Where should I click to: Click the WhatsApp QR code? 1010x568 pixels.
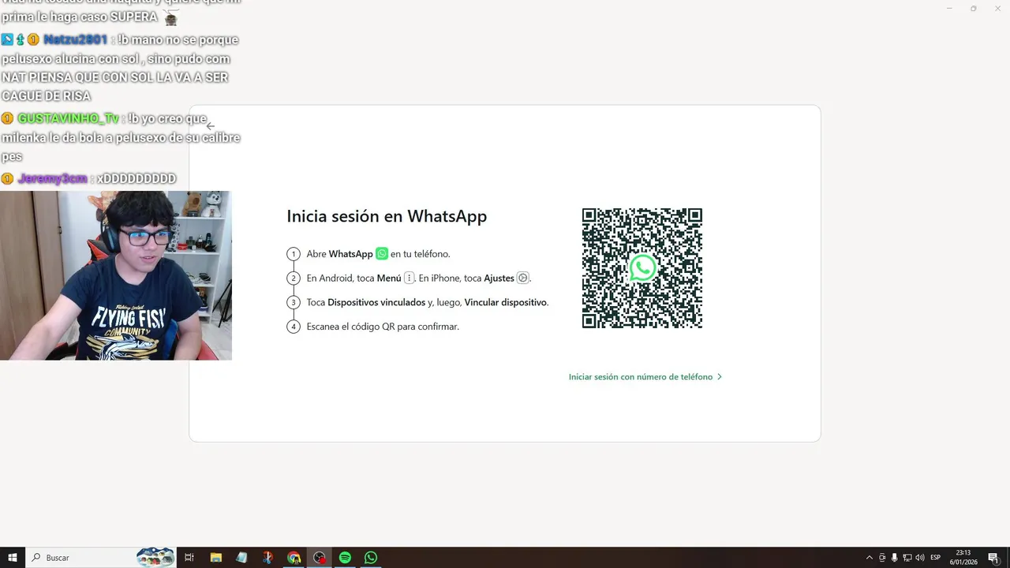pyautogui.click(x=642, y=268)
